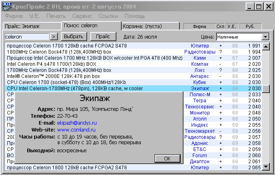
Task: Click scrollbar down arrow in results list
Action: point(266,166)
